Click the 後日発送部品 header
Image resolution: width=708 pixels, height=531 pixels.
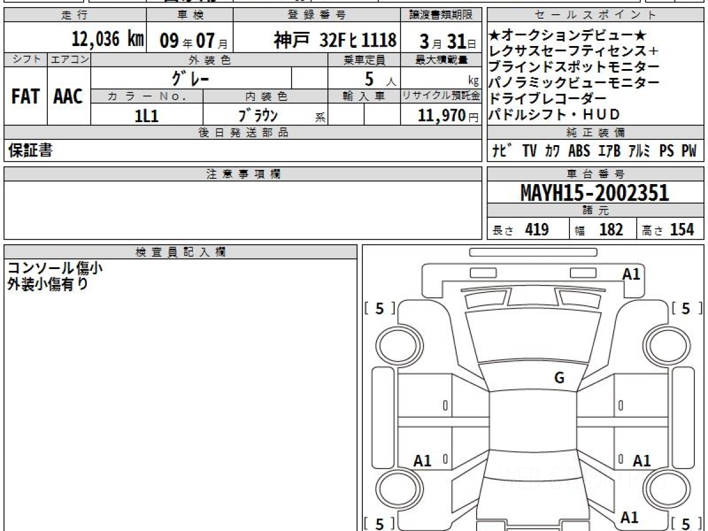pyautogui.click(x=242, y=132)
